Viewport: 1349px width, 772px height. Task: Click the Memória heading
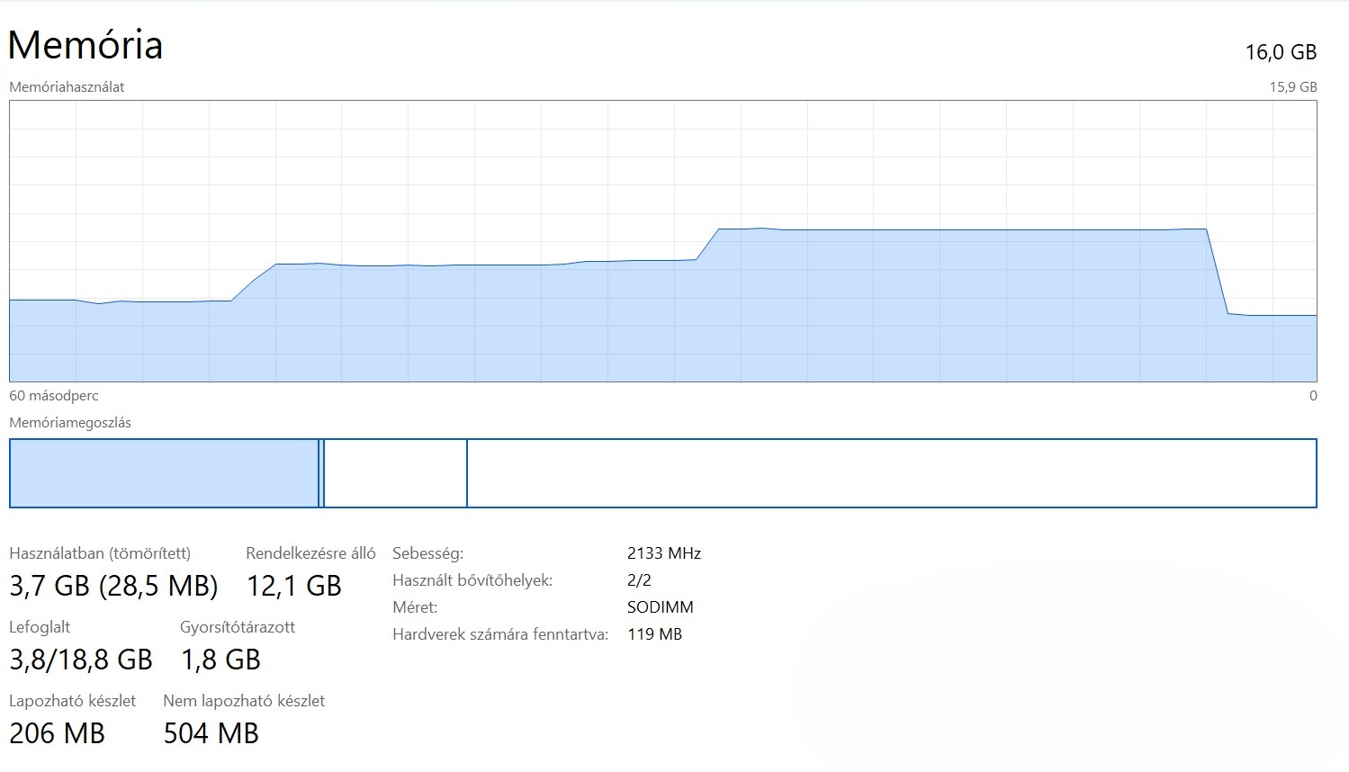click(x=85, y=46)
